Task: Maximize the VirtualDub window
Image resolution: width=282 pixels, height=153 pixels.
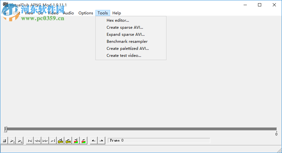Action: (x=260, y=5)
